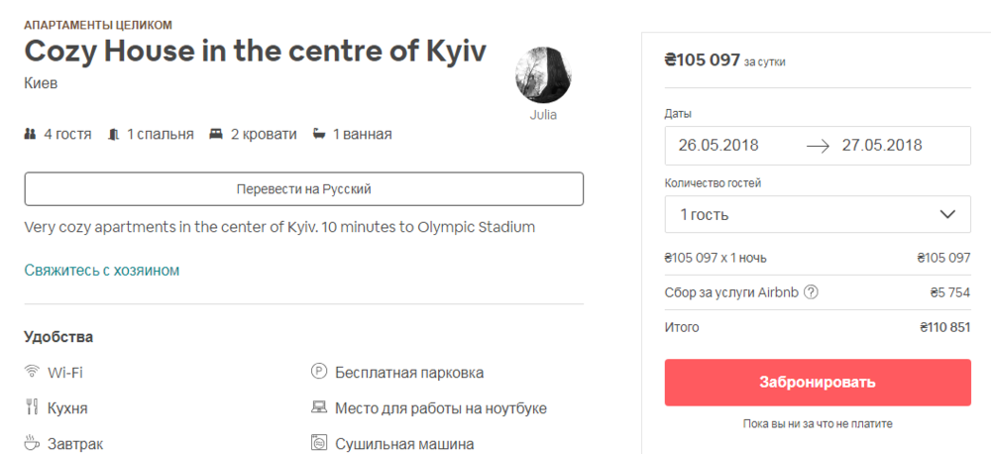Click the dropdown chevron next to 1 гость
The width and height of the screenshot is (991, 454).
point(946,214)
